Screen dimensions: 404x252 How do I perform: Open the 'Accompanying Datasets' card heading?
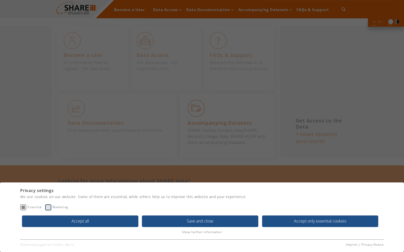(220, 123)
